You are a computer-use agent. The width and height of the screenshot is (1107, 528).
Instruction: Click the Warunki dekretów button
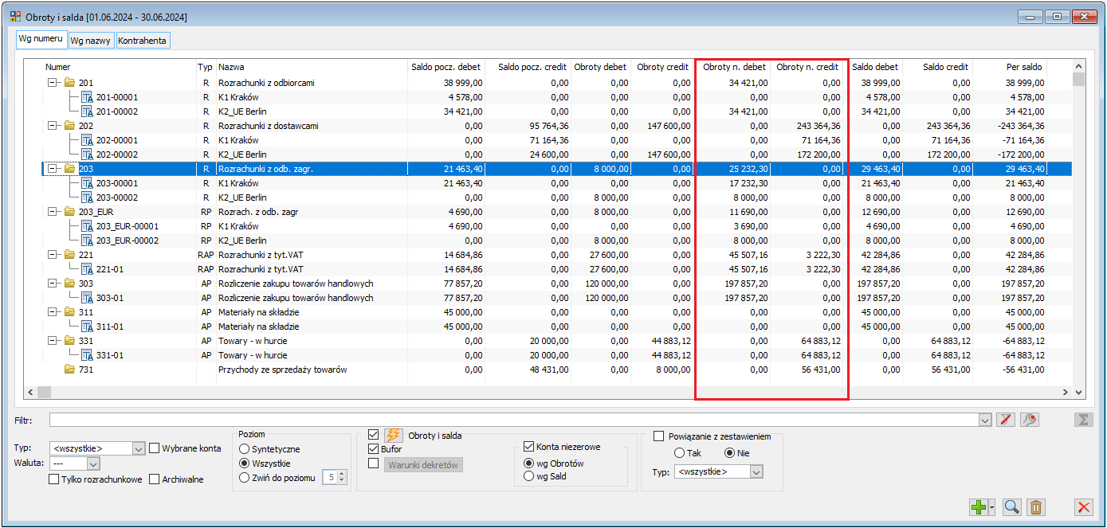click(x=425, y=465)
